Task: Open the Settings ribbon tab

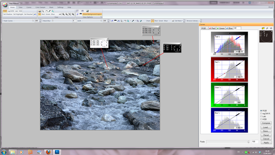Action: coord(60,7)
